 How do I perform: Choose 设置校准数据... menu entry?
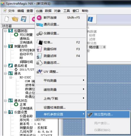(61, 107)
